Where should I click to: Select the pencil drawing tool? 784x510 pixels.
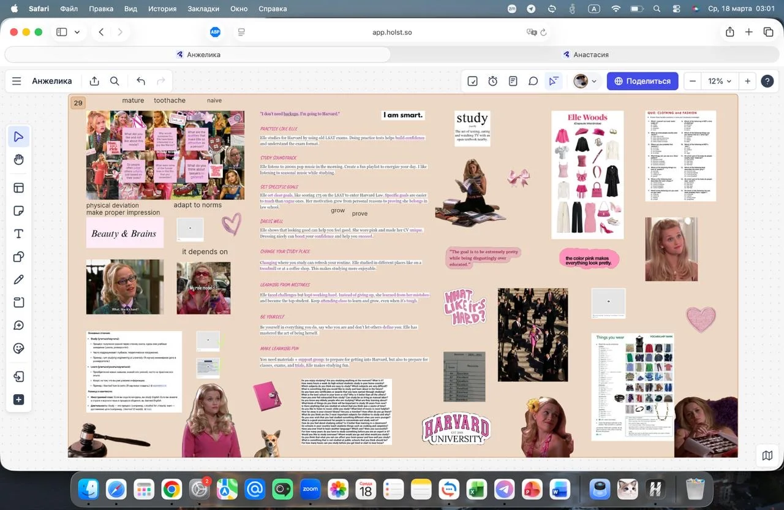pyautogui.click(x=18, y=280)
